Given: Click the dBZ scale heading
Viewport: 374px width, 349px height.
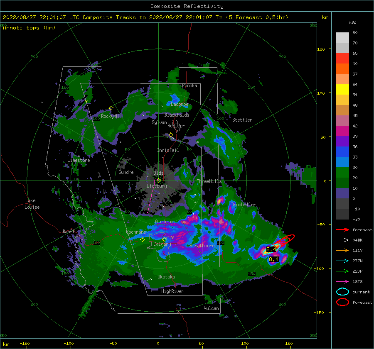Looking at the screenshot, I should click(x=352, y=22).
